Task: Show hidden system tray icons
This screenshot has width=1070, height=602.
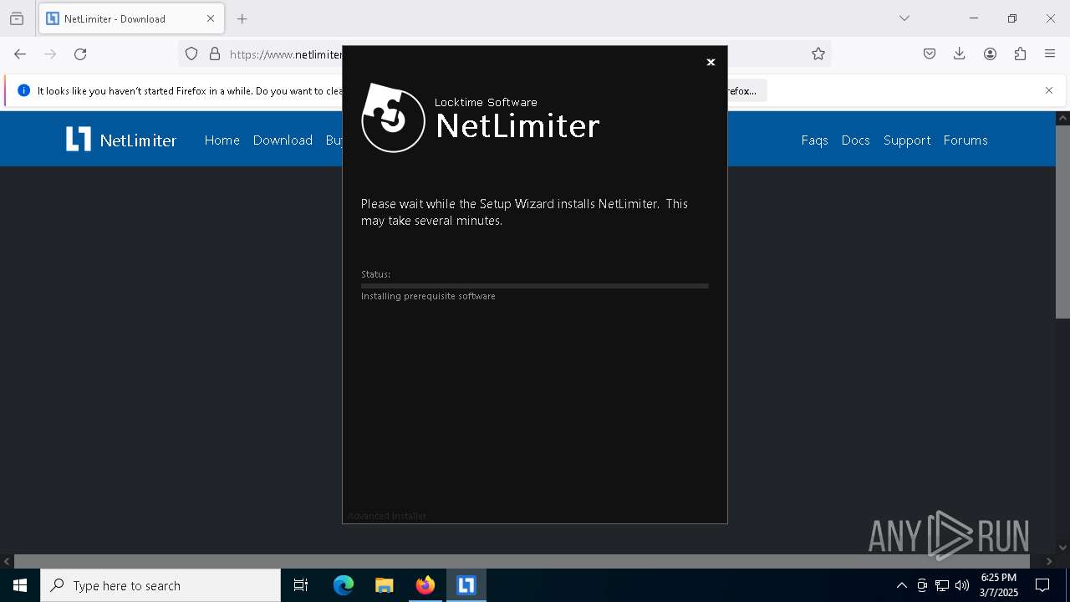Action: click(x=901, y=585)
